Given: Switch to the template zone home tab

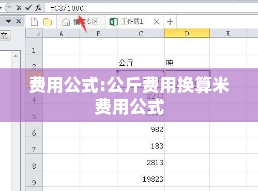Looking at the screenshot, I should pos(81,22).
